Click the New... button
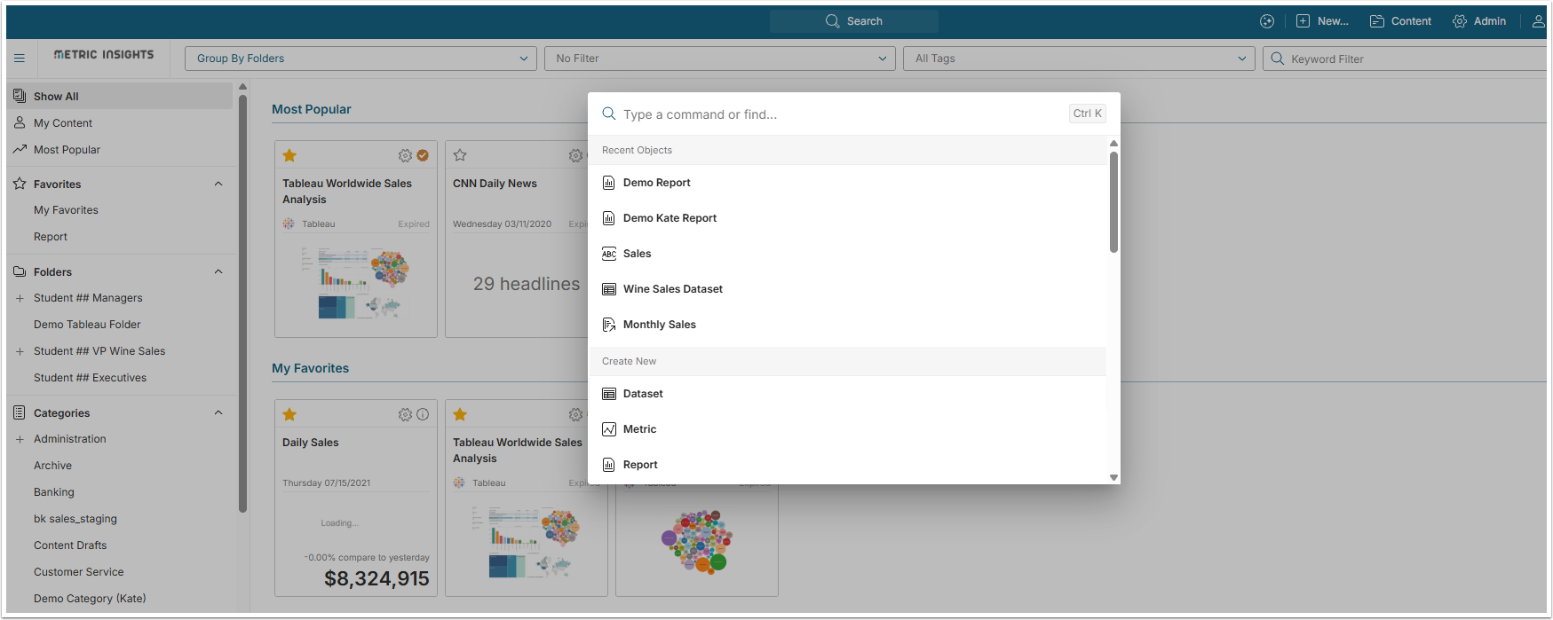Viewport: 1553px width, 620px height. click(x=1322, y=21)
